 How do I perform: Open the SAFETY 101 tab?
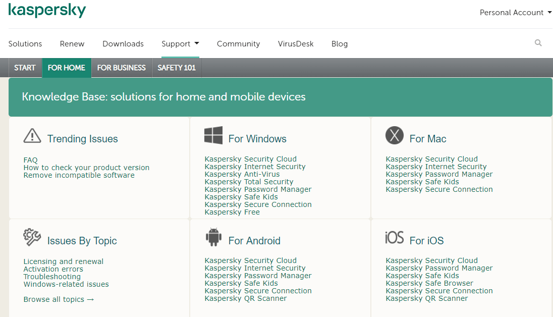(176, 68)
